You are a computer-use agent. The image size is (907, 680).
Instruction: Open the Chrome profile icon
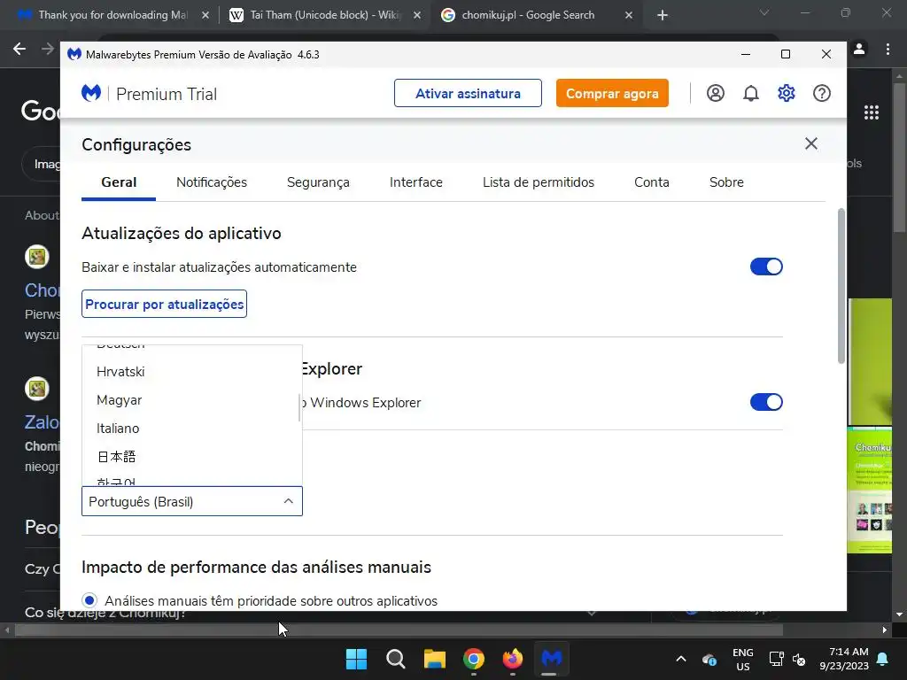coord(859,49)
